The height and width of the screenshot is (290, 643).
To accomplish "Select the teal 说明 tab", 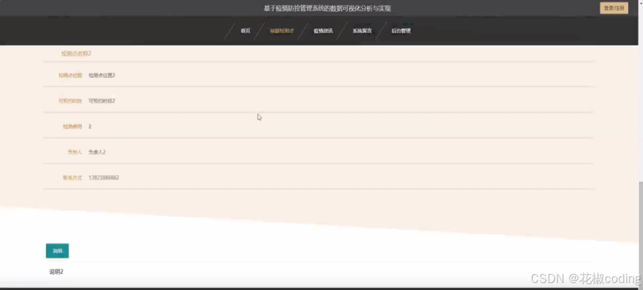I will point(58,250).
